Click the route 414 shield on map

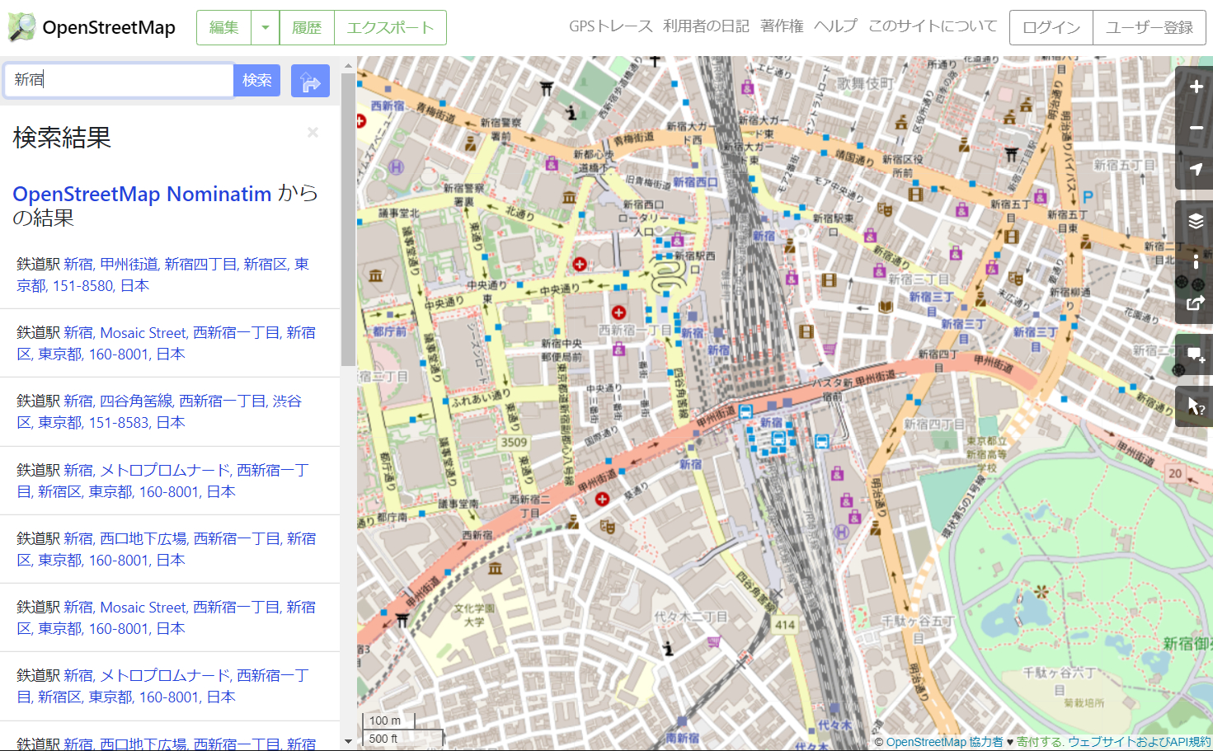click(785, 625)
